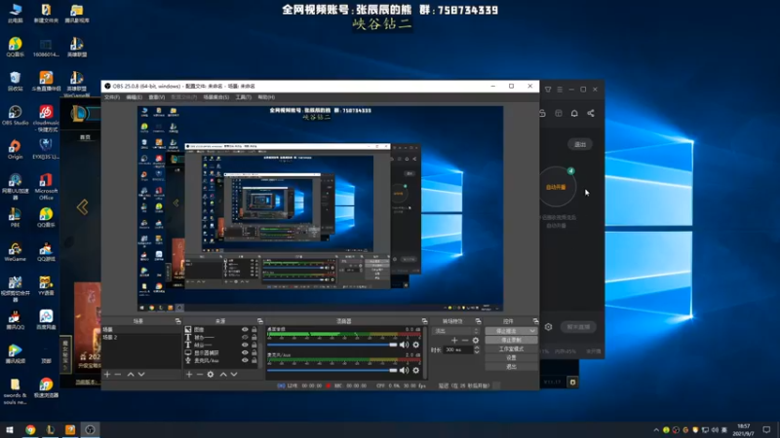Screen dimensions: 780x438
Task: Pop out the 控件 dock panel
Action: 535,321
